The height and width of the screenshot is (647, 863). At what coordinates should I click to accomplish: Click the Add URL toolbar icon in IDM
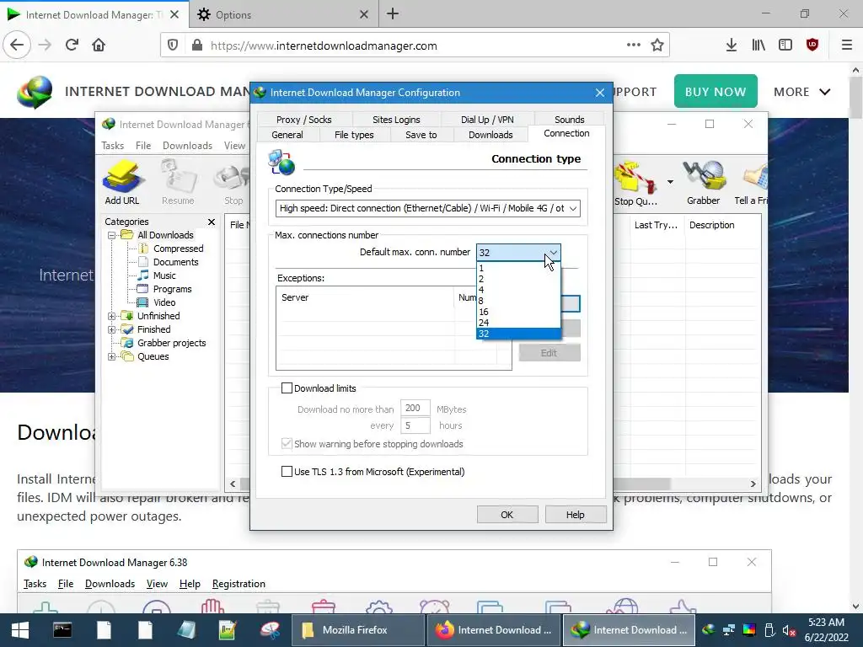pos(122,183)
